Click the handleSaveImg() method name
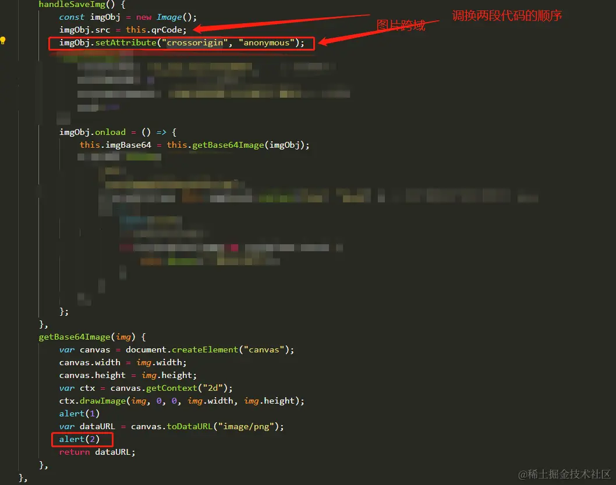616x485 pixels. click(x=72, y=5)
